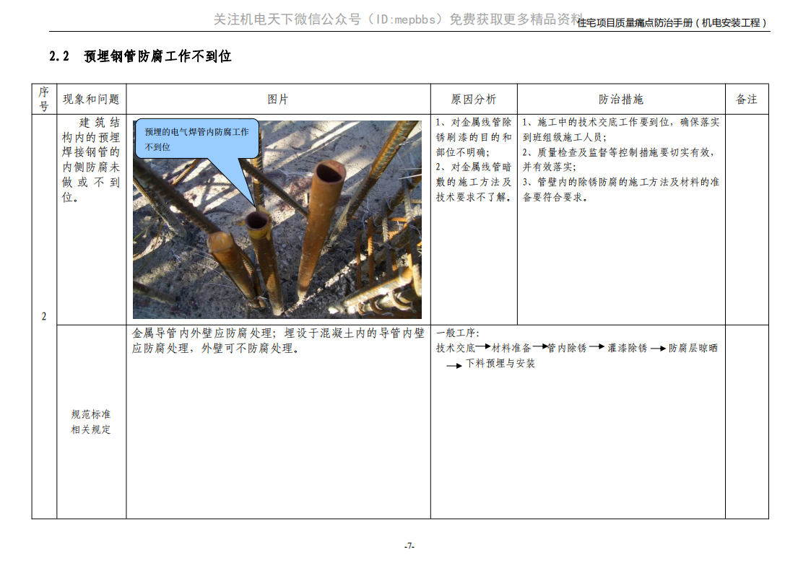Click the 序号 table header cell
The image size is (811, 573).
tap(44, 99)
